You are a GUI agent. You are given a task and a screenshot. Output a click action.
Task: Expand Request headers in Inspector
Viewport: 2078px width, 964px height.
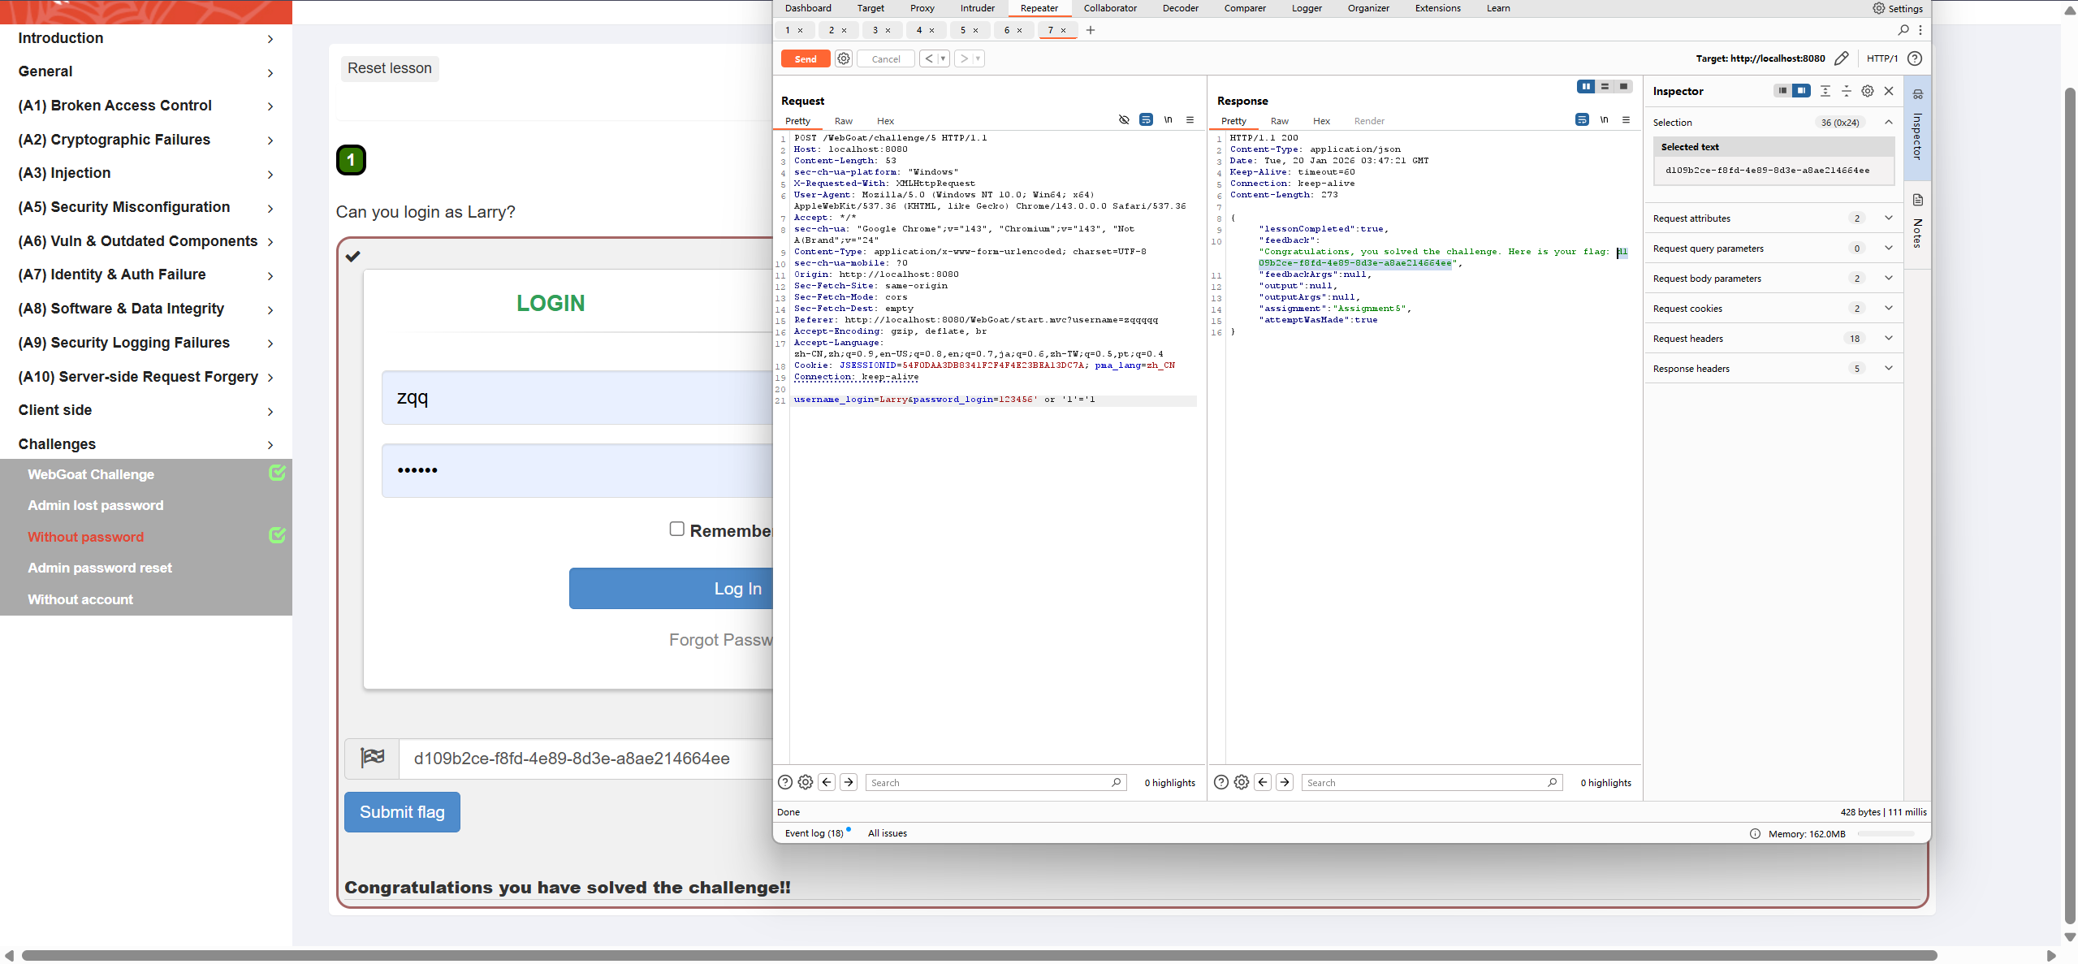(1889, 339)
